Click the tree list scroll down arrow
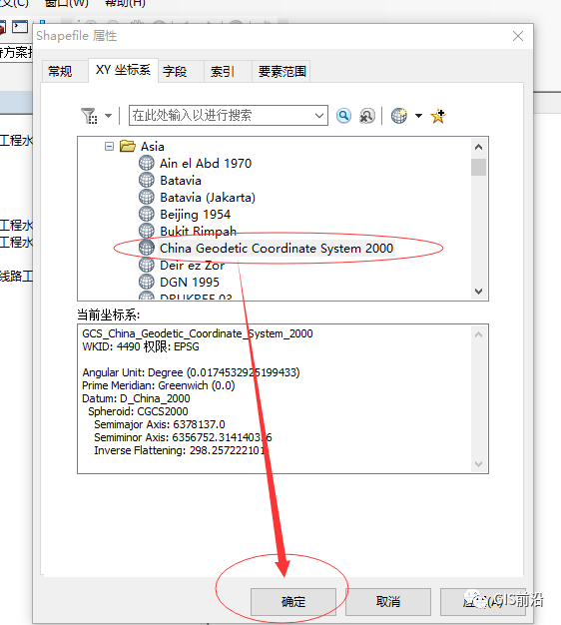The height and width of the screenshot is (625, 561). click(x=478, y=292)
